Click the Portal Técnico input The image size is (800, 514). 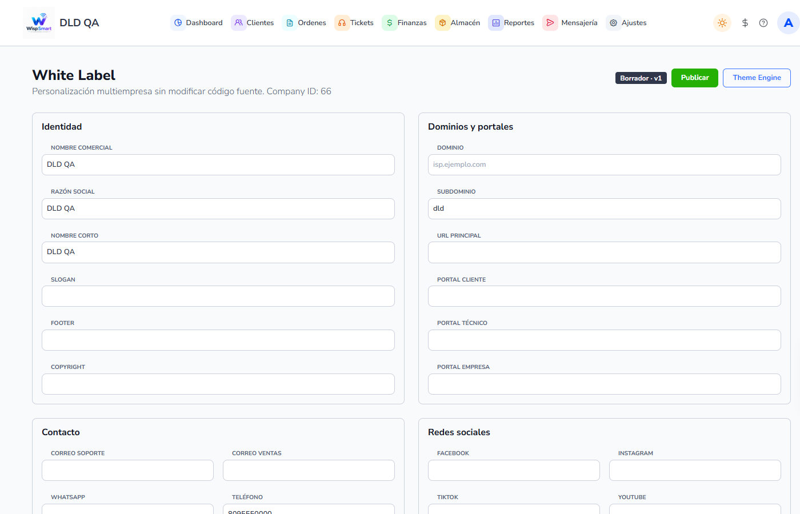[605, 340]
